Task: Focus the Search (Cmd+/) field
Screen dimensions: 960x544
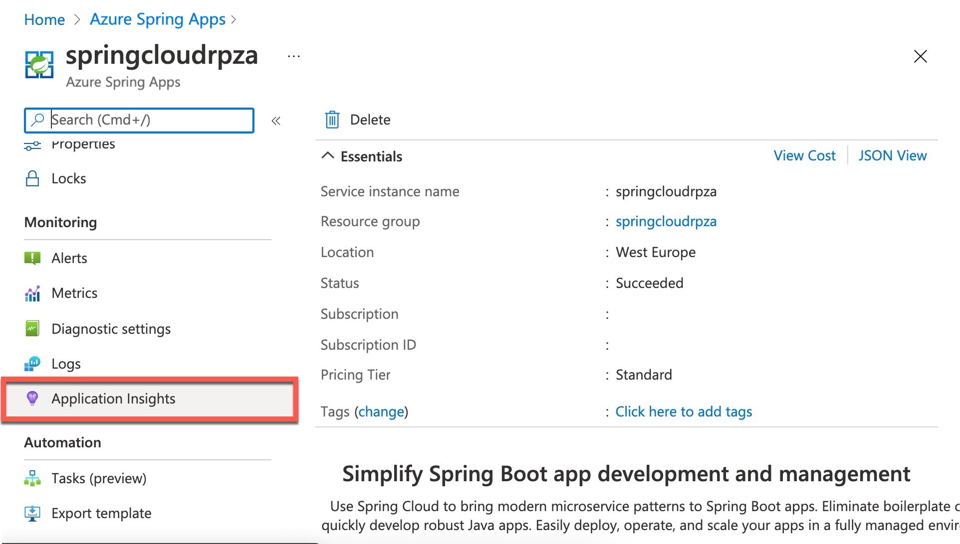Action: (150, 120)
